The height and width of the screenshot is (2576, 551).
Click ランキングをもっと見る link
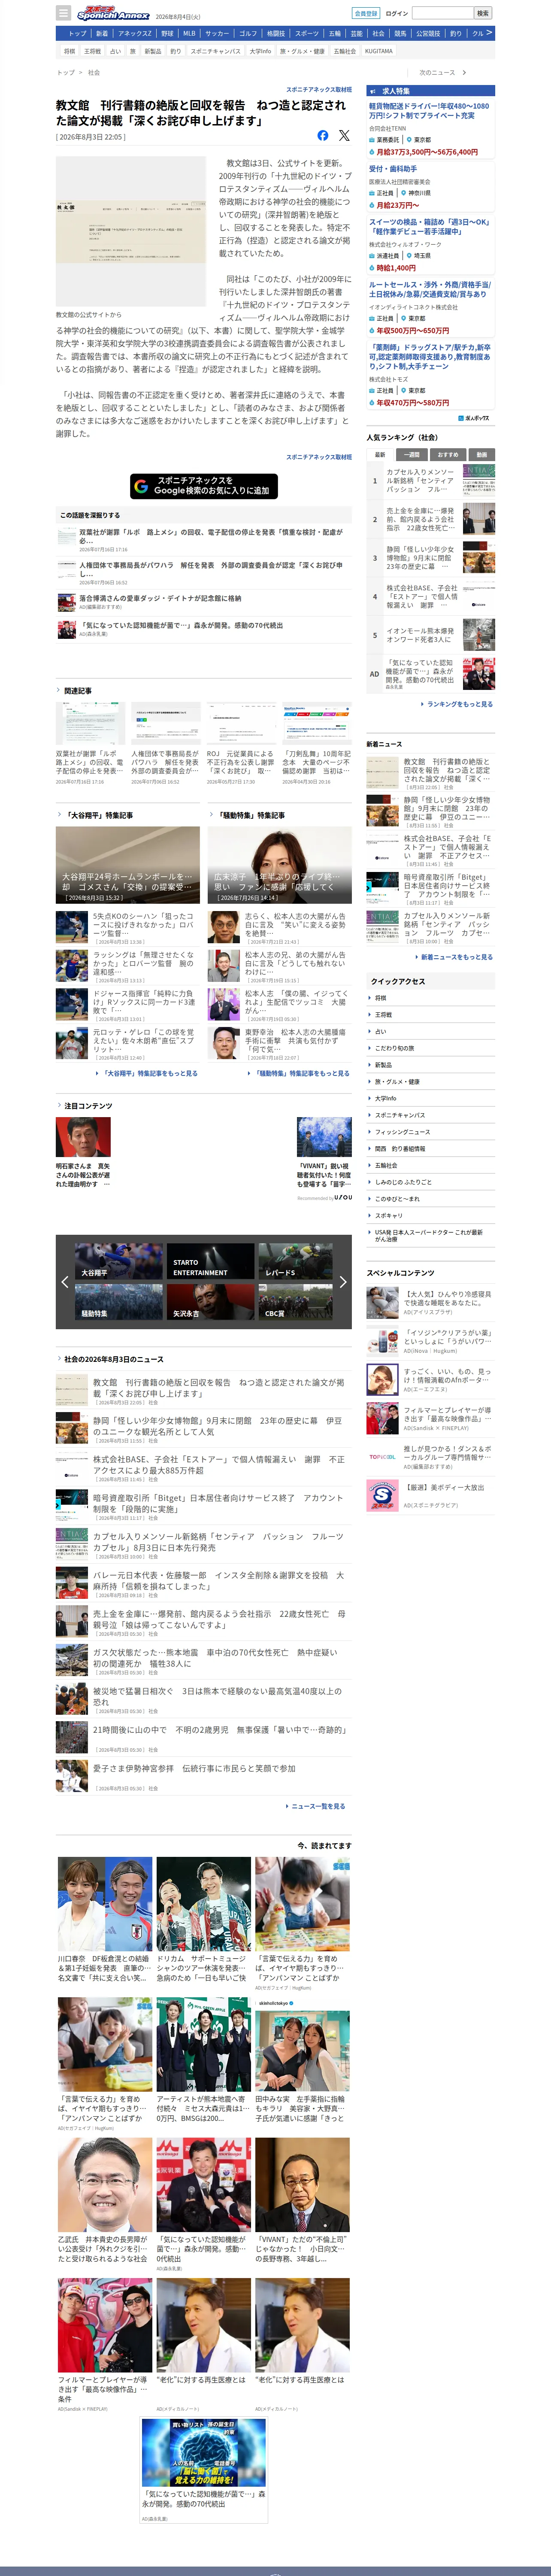pyautogui.click(x=459, y=704)
